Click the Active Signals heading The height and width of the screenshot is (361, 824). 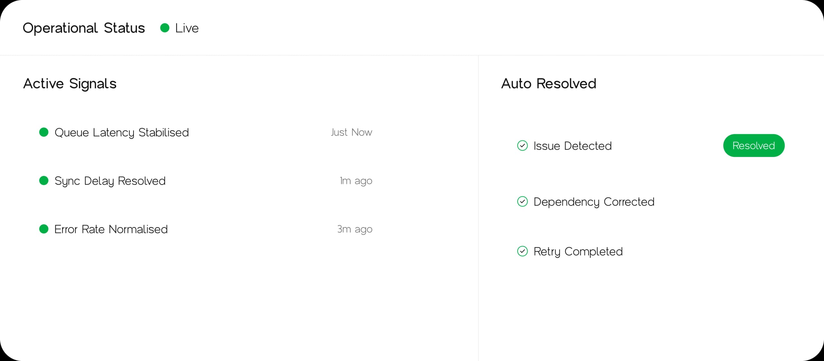pos(70,84)
